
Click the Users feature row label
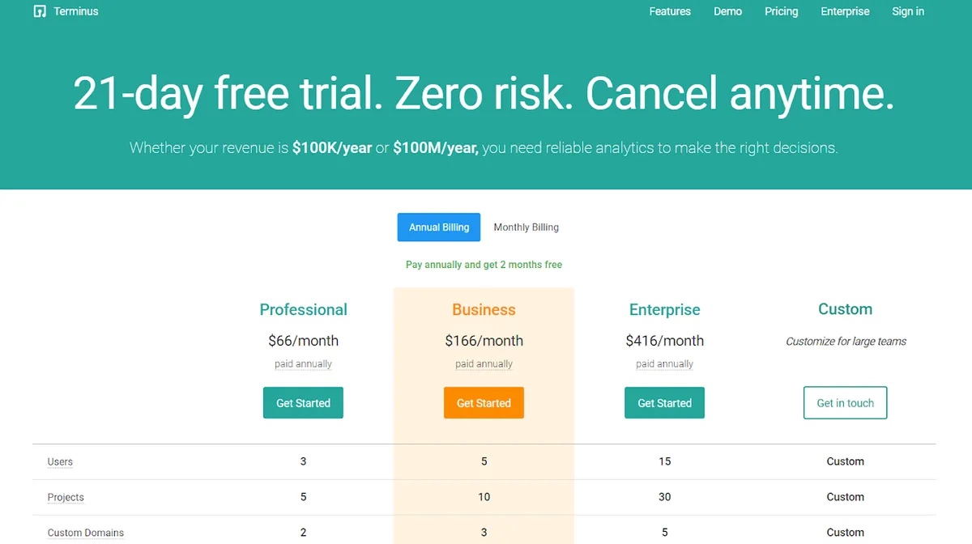(x=60, y=461)
